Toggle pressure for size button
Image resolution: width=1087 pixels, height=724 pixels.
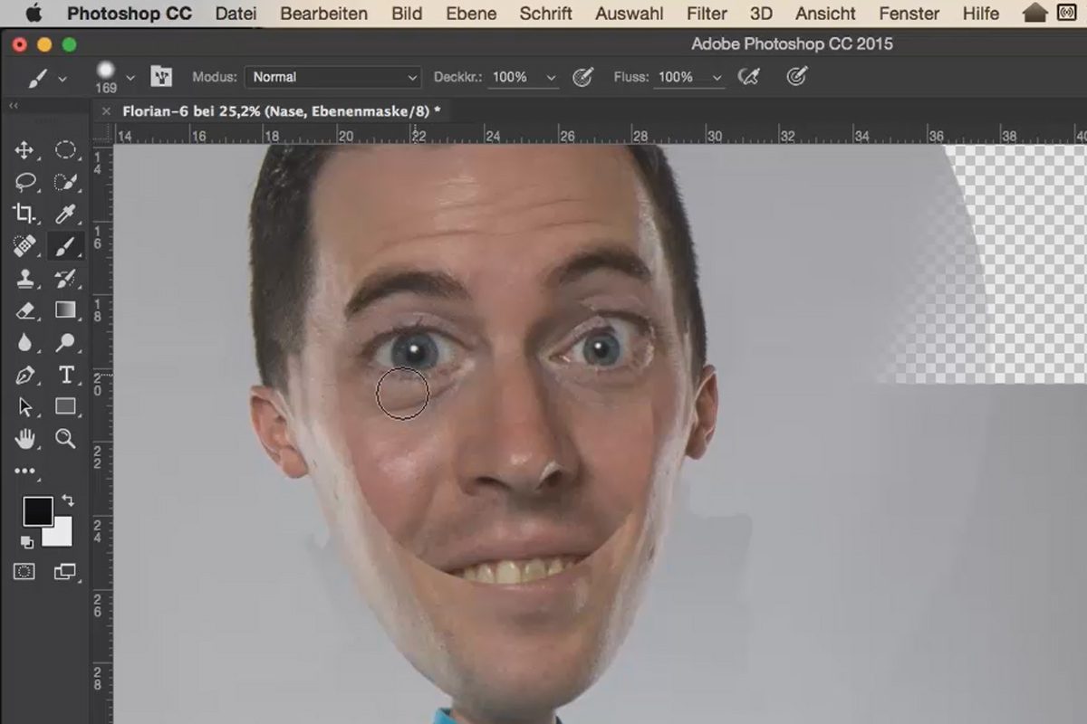pos(796,77)
